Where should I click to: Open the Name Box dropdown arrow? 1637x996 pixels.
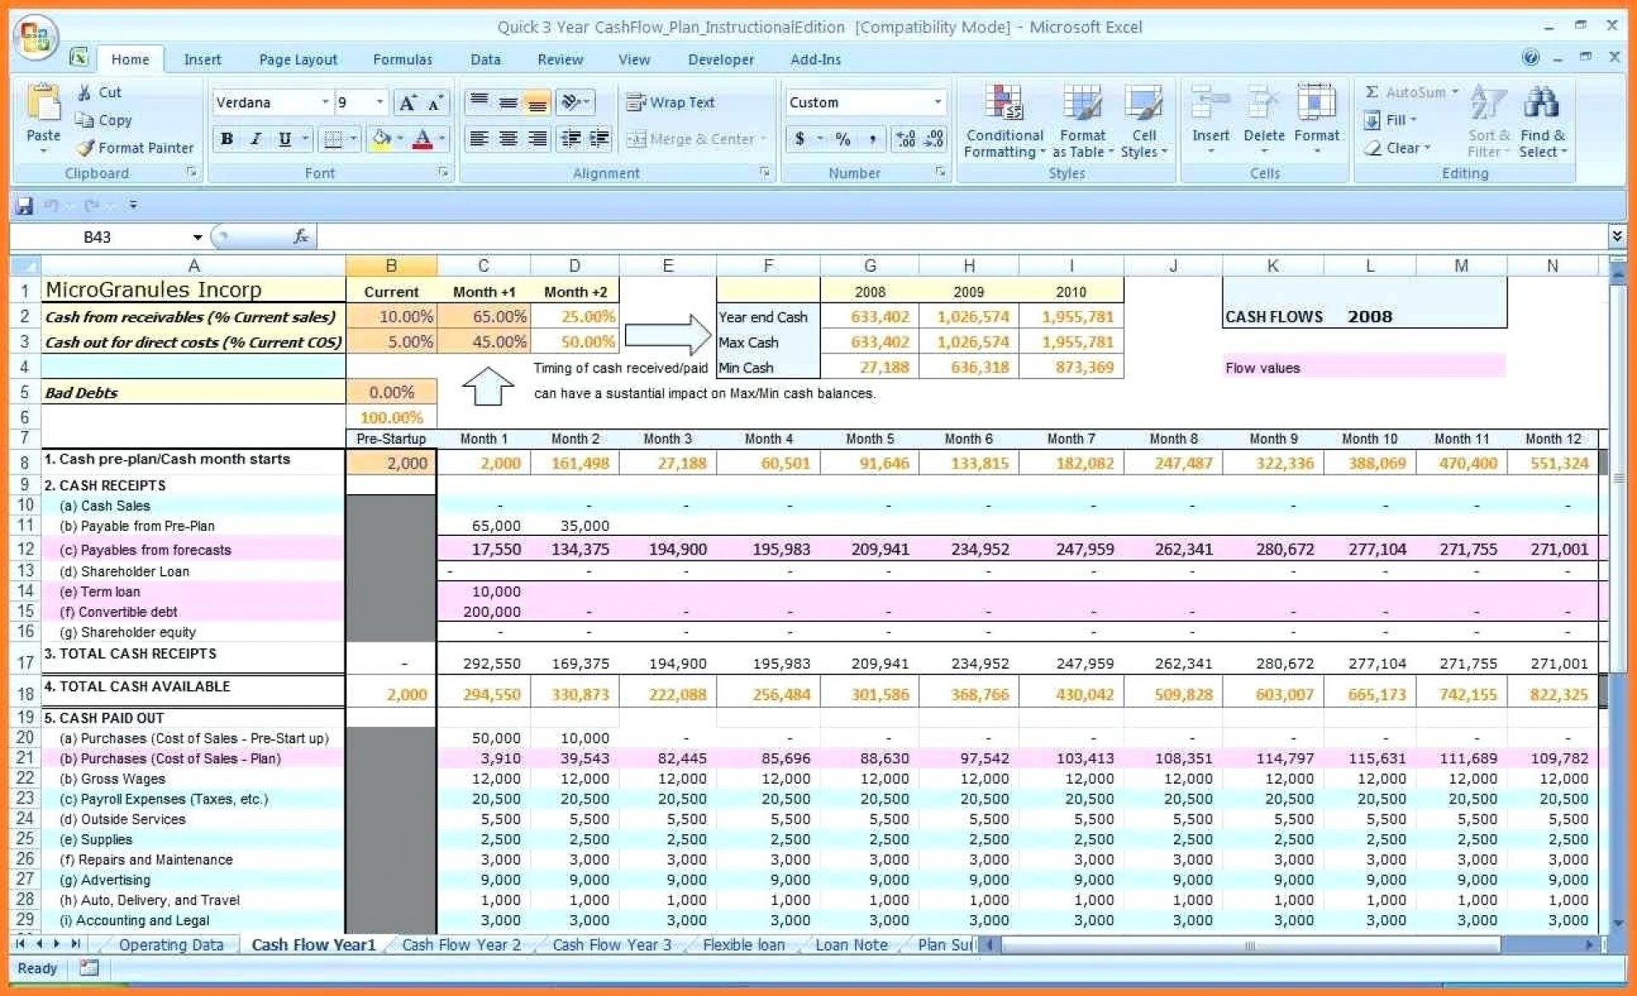point(197,238)
